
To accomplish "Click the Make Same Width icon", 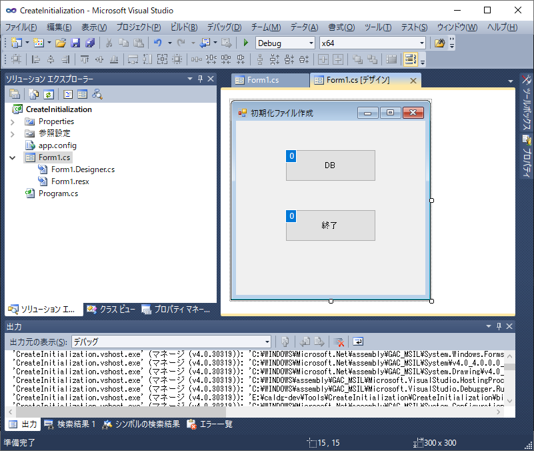I will click(133, 59).
